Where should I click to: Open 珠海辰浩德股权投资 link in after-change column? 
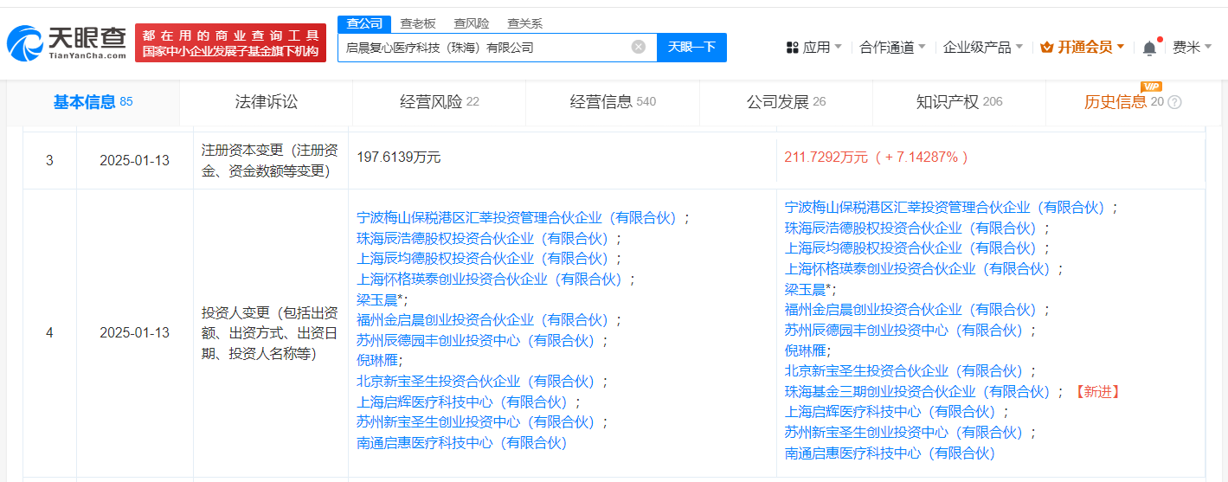tap(912, 228)
